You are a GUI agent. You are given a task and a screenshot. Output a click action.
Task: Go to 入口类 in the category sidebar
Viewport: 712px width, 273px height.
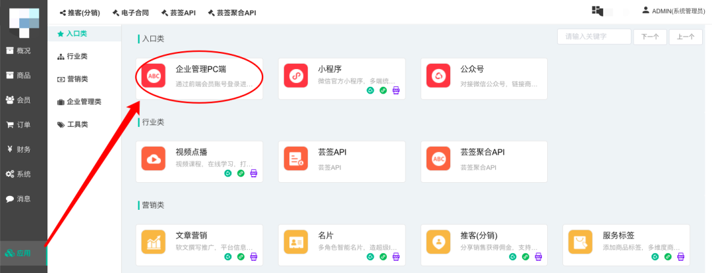point(84,34)
